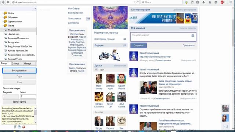Click the Стоп button
The height and width of the screenshot is (132, 235).
[x=19, y=82]
